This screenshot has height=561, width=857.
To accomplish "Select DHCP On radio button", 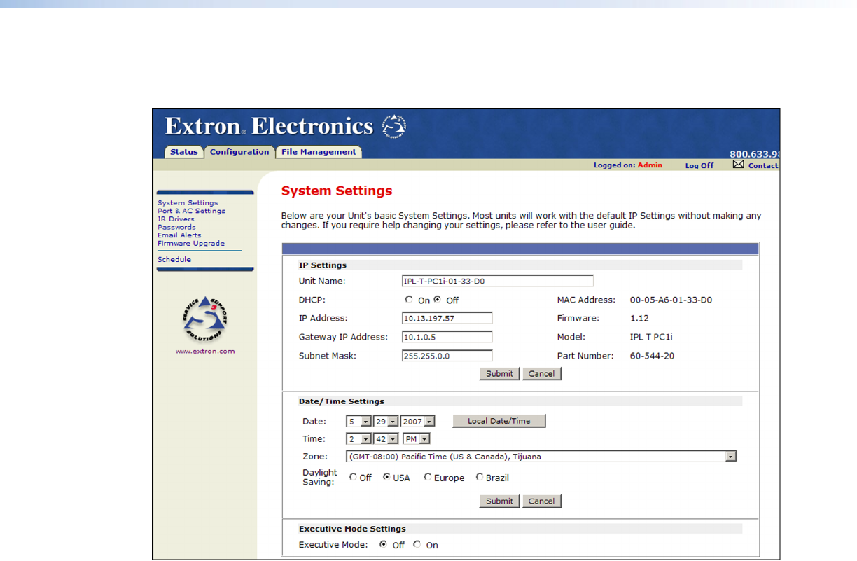I will coord(409,300).
